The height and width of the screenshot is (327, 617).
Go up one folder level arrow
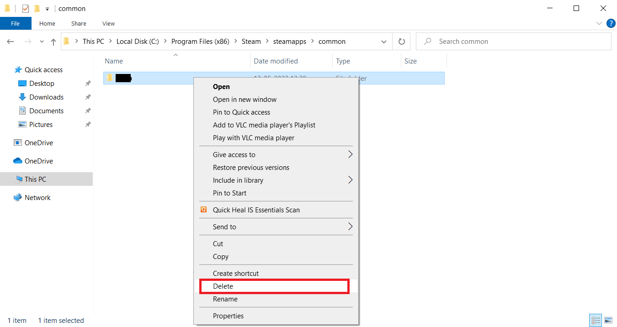[53, 42]
